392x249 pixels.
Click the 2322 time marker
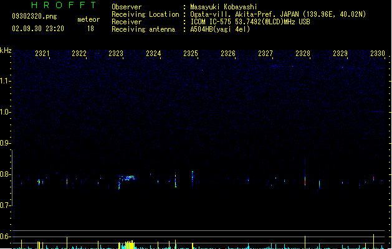tap(79, 54)
